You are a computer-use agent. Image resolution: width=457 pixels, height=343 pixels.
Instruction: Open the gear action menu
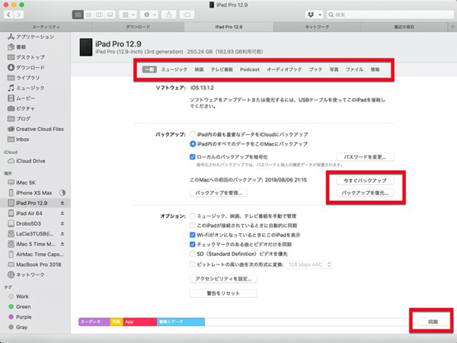pyautogui.click(x=149, y=14)
